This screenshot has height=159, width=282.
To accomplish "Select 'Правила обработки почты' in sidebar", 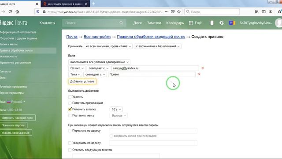I will coord(28,50).
